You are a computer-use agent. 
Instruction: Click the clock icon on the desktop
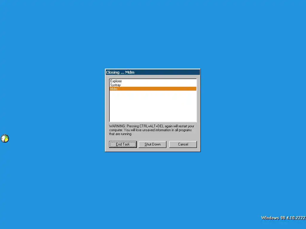click(5, 138)
